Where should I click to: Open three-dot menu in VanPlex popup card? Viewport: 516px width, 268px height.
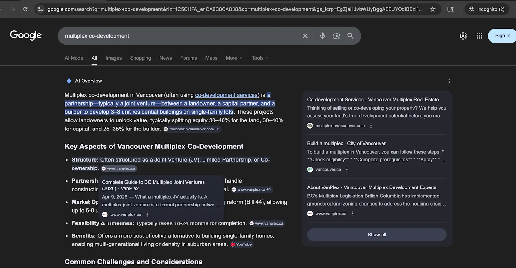click(x=147, y=215)
